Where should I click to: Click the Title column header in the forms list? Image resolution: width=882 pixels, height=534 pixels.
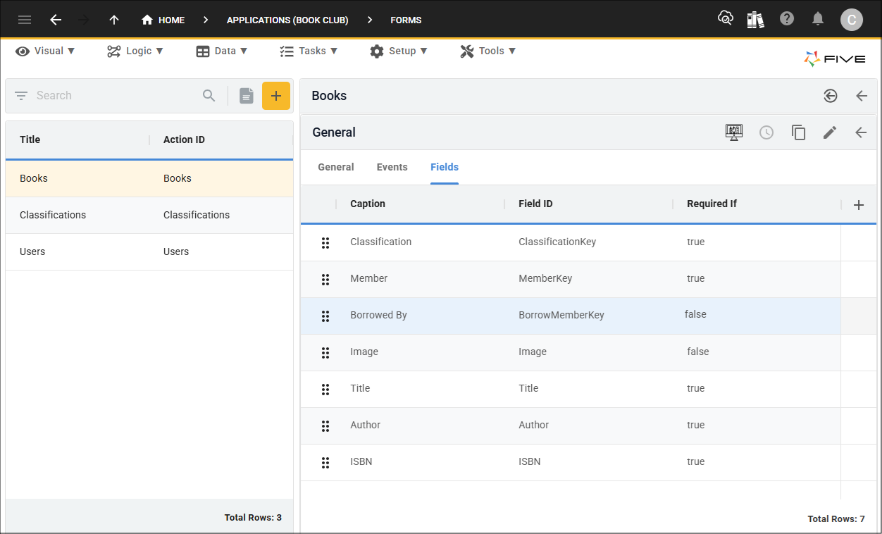point(30,139)
